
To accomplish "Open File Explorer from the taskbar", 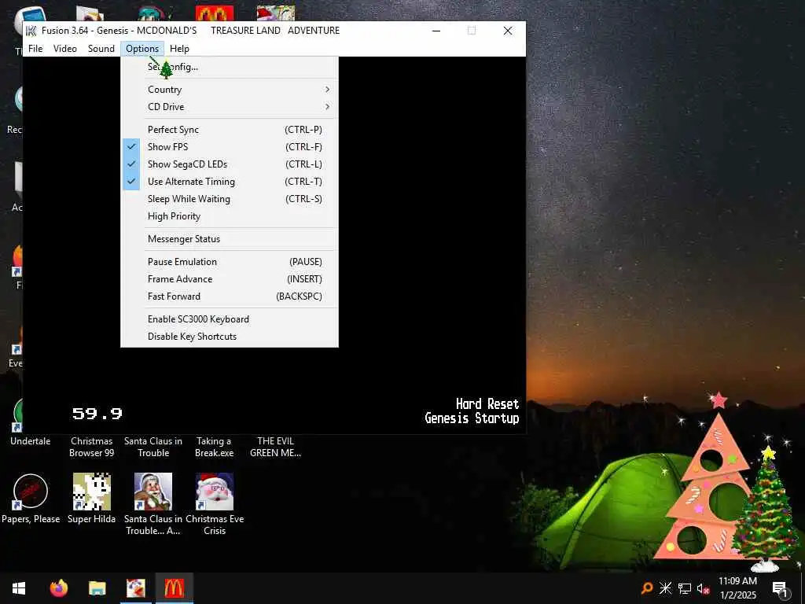I will pos(97,588).
